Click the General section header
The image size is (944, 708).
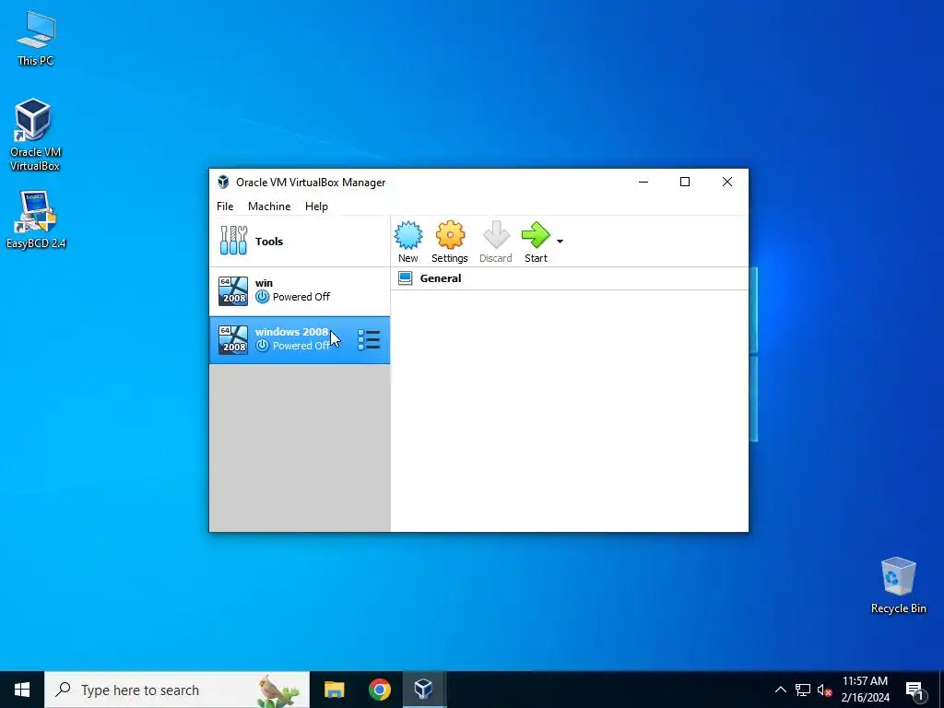[441, 278]
